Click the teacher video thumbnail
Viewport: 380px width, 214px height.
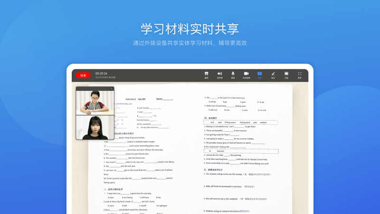(x=95, y=127)
